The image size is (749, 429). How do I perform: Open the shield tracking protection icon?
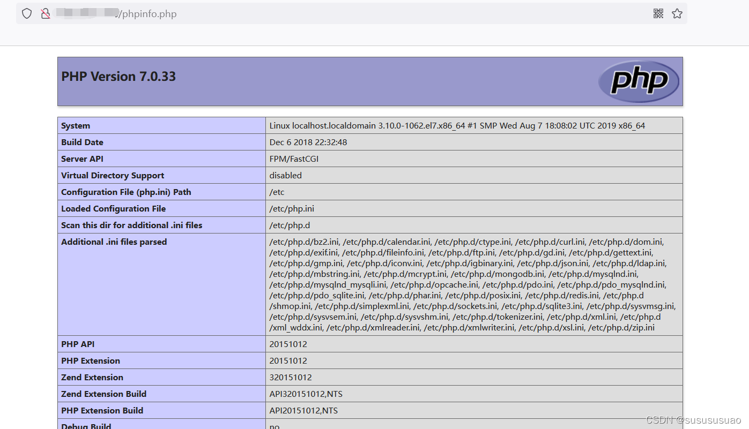[27, 13]
